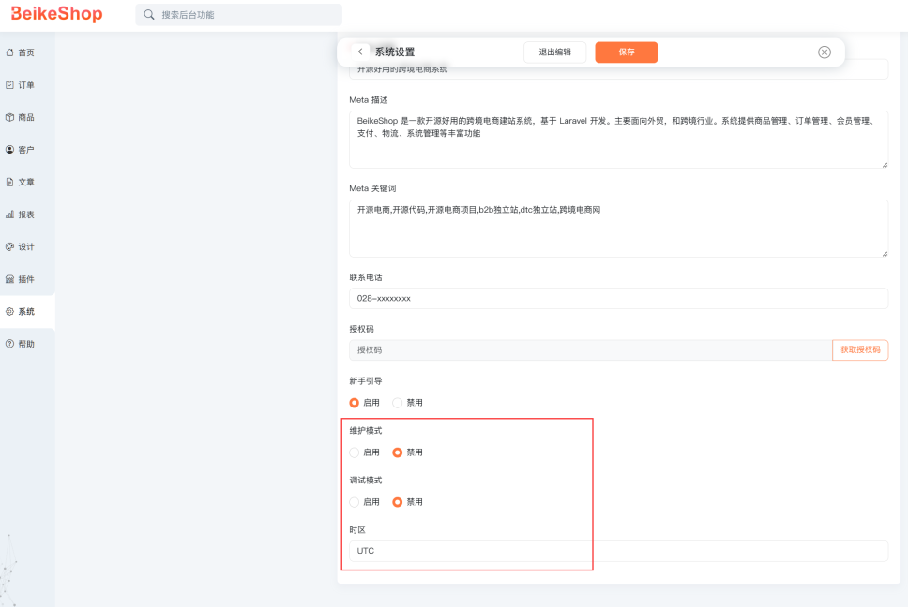This screenshot has width=908, height=607.
Task: Click the contact phone (联系电话) input field
Action: pos(617,298)
